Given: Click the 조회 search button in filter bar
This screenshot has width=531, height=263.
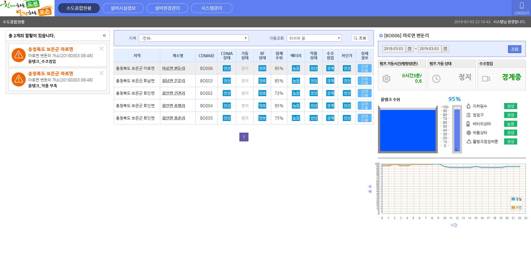Looking at the screenshot, I should pos(360,38).
